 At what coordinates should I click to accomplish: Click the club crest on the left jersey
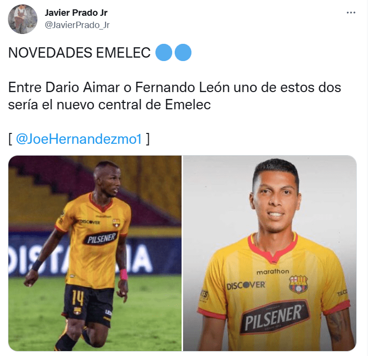click(x=116, y=223)
